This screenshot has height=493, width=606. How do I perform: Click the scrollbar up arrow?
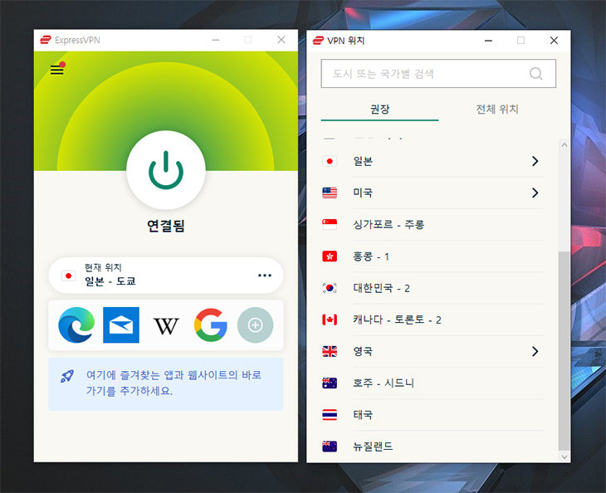click(564, 145)
